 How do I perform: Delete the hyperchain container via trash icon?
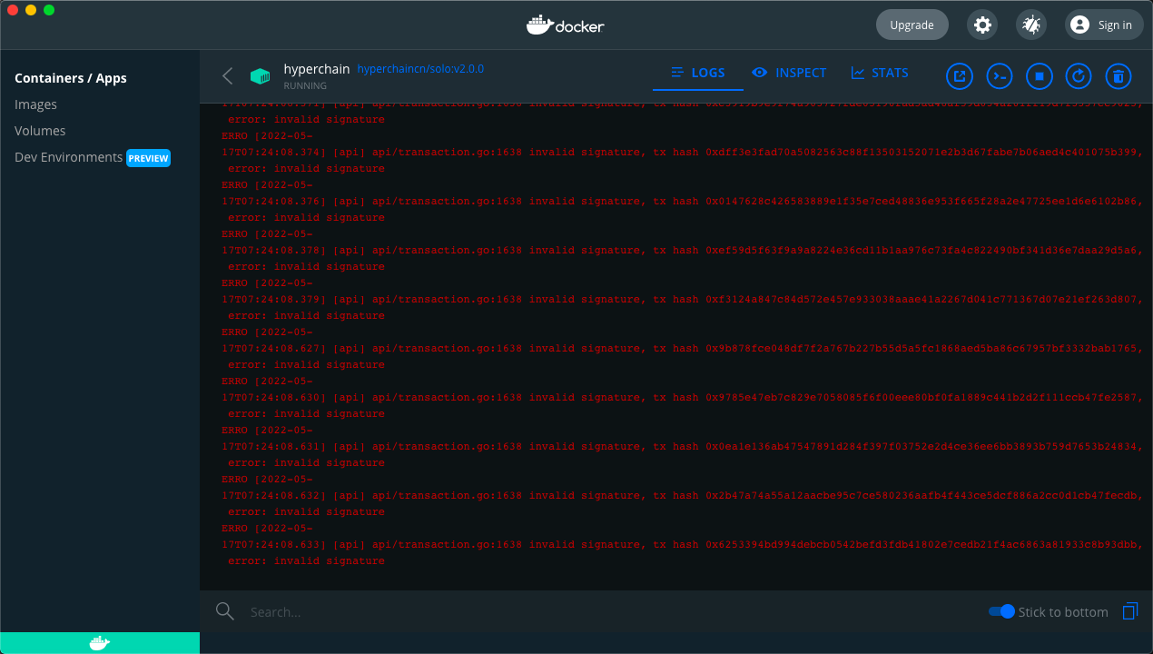[x=1118, y=76]
